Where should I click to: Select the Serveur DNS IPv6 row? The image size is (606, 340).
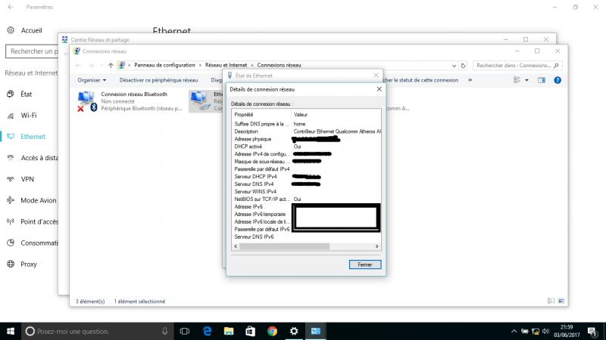306,236
